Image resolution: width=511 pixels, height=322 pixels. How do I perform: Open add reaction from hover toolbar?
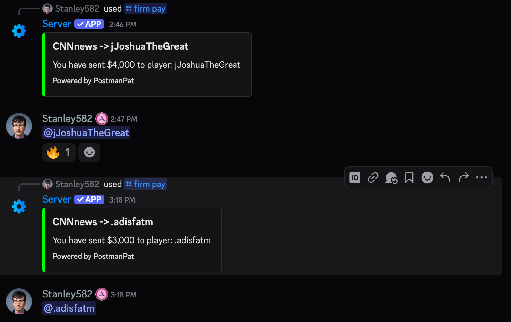[427, 177]
